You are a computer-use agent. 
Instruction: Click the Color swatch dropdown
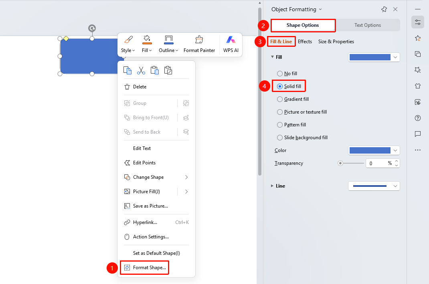(374, 150)
